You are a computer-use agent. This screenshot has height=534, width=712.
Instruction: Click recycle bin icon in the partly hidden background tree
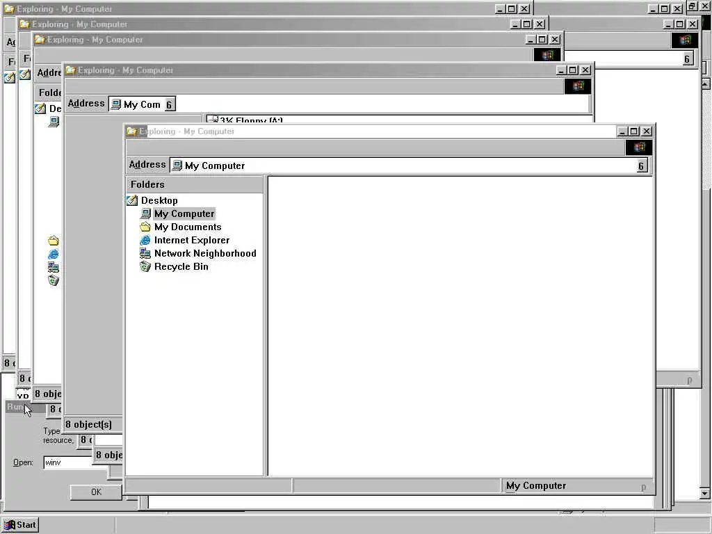tap(54, 280)
